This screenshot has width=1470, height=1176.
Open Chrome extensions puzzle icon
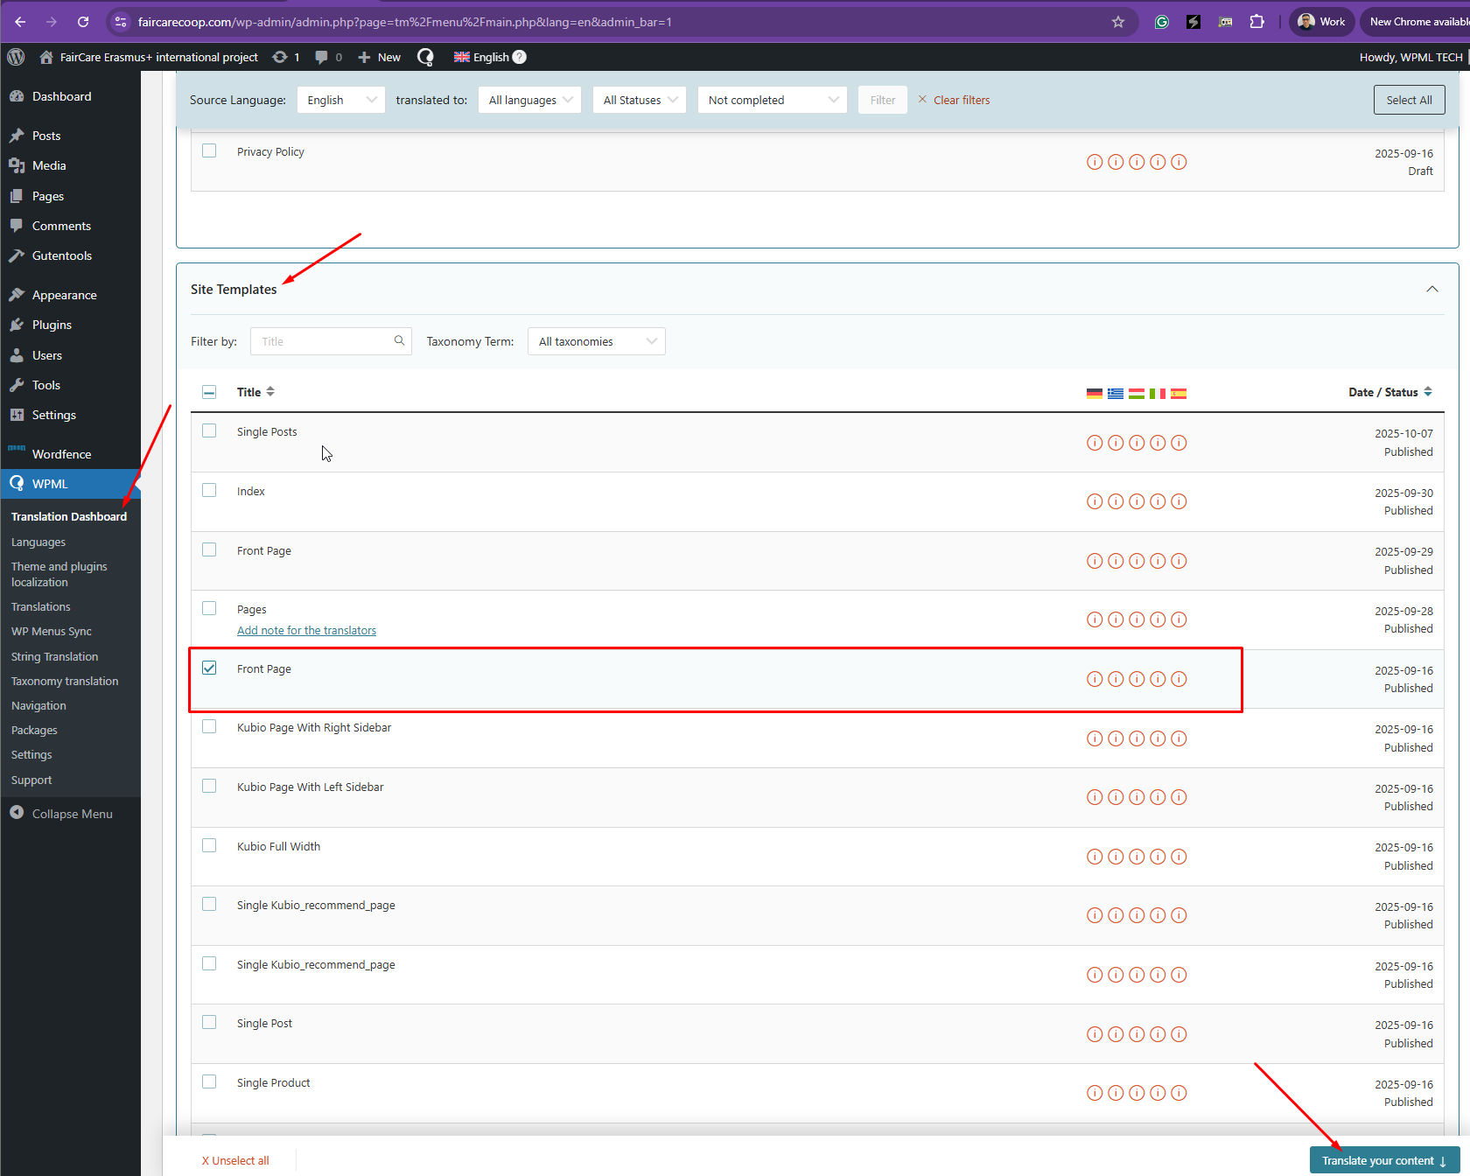1256,22
